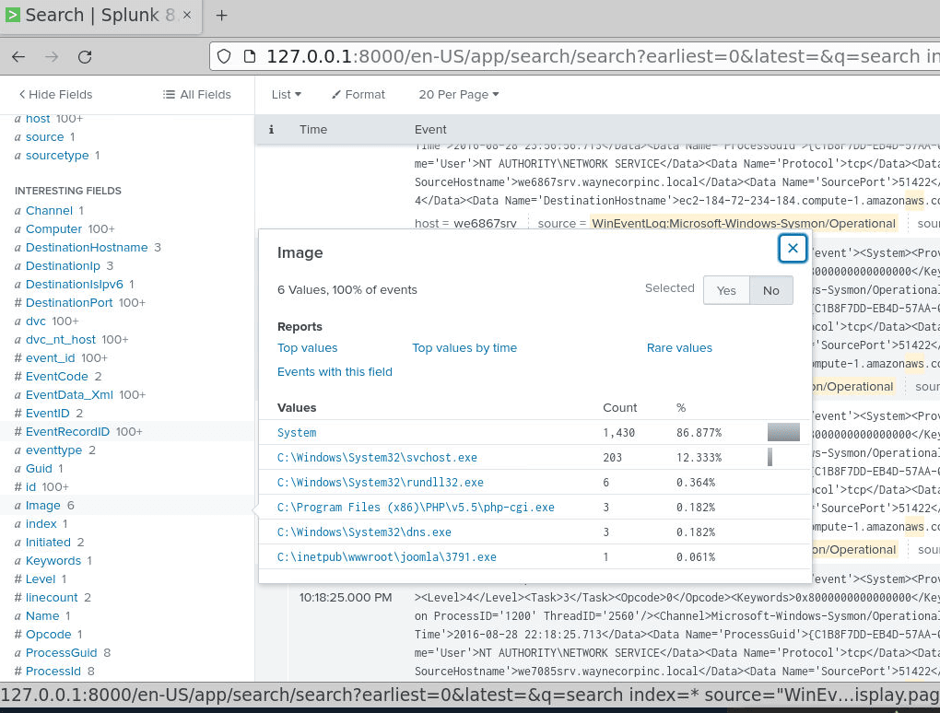The height and width of the screenshot is (713, 940).
Task: Open the Initiated field details
Action: pos(48,543)
